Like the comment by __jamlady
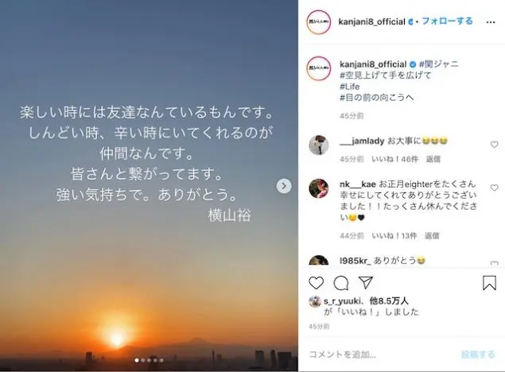The height and width of the screenshot is (372, 505). click(494, 145)
